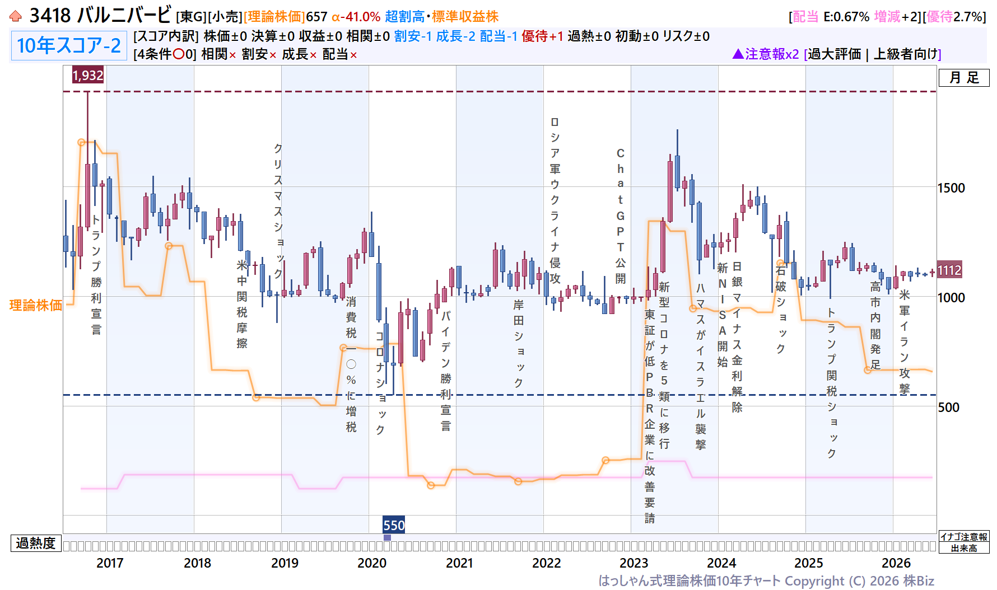This screenshot has height=590, width=997.
Task: Click the 10年スコア-2 score badge
Action: pos(69,45)
